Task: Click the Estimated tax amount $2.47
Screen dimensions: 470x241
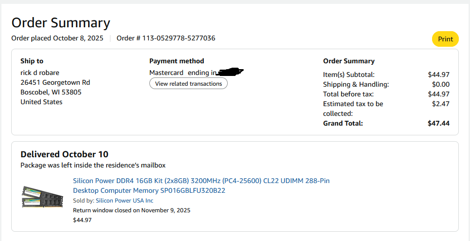Action: (x=440, y=104)
